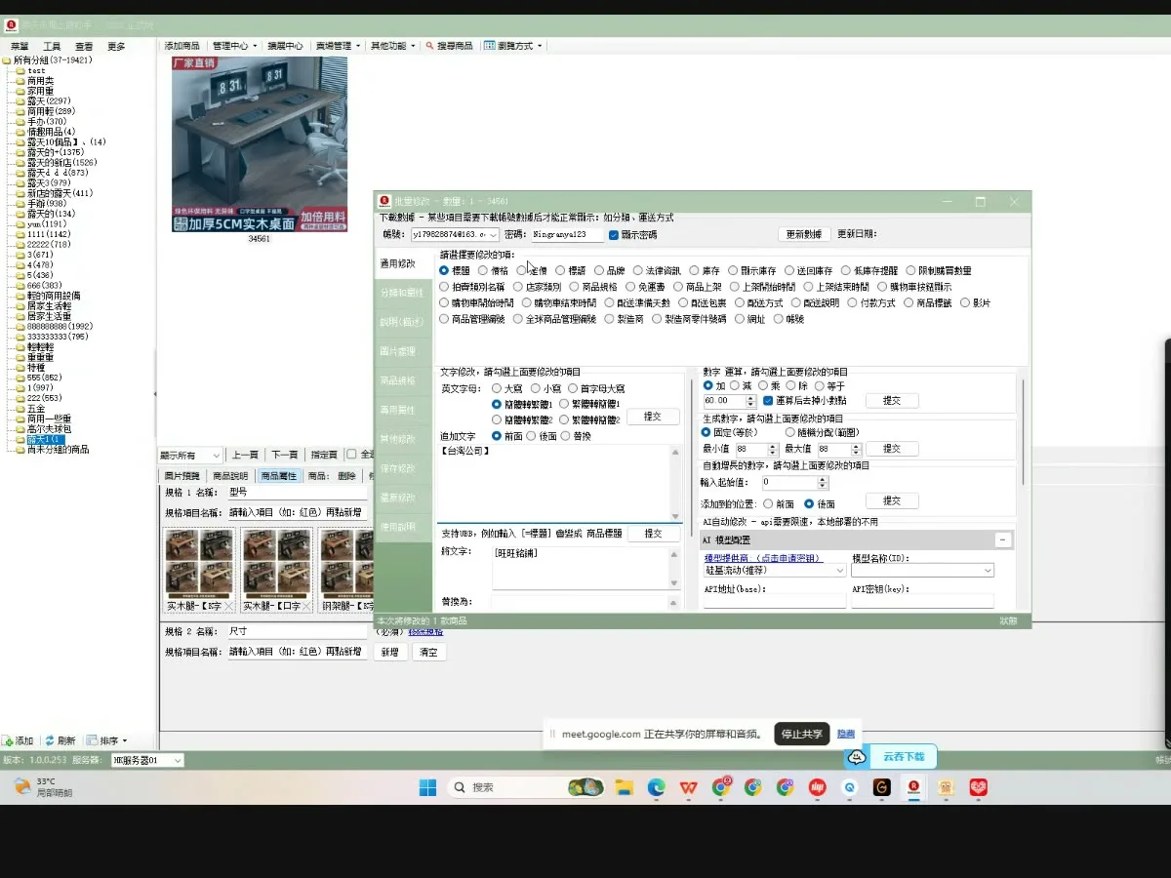Click the 最小值 88 stepper
The image size is (1171, 878).
(772, 449)
